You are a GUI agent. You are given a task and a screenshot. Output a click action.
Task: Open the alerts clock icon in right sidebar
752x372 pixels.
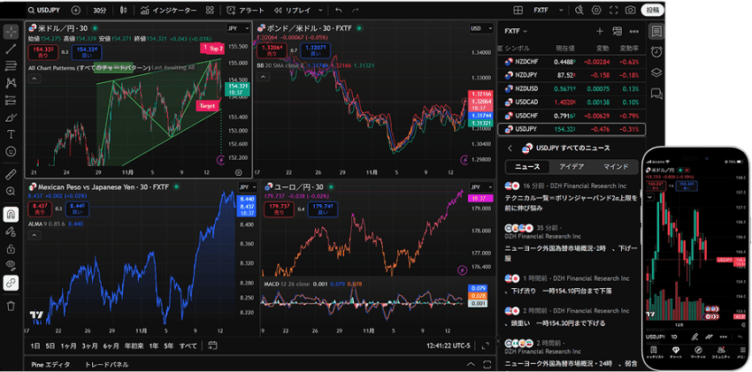click(x=656, y=52)
